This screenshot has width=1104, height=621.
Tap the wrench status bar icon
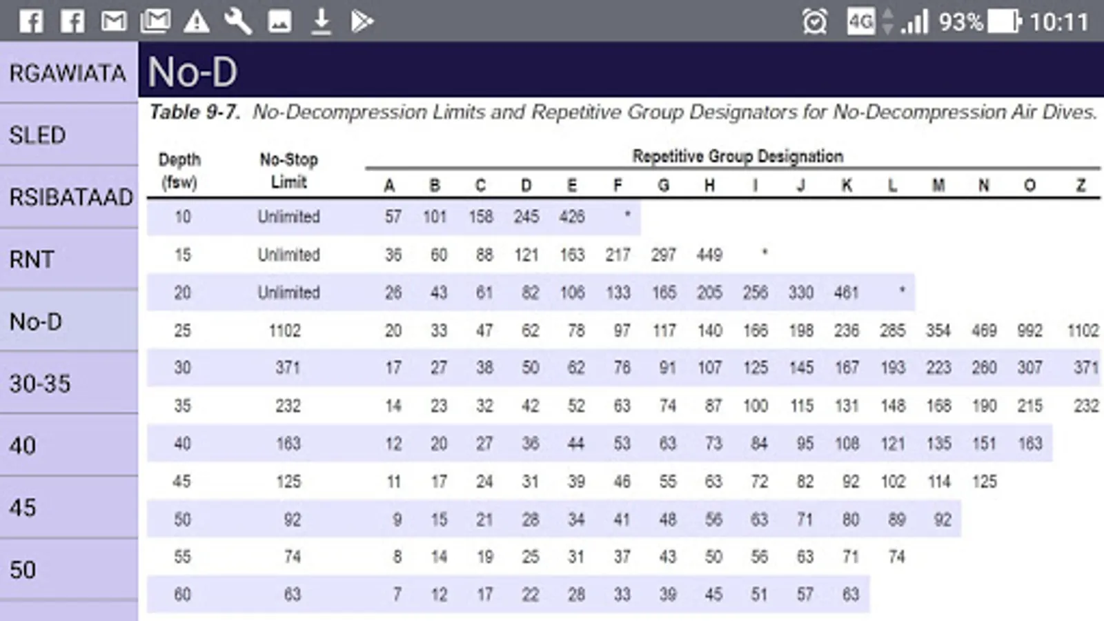(238, 21)
